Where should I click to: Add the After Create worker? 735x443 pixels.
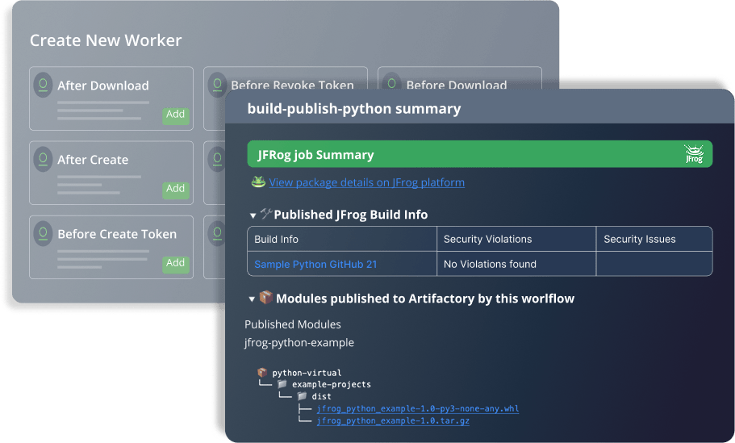pos(176,190)
